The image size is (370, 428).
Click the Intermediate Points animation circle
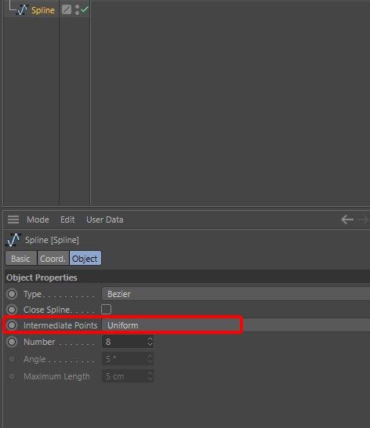pyautogui.click(x=12, y=325)
